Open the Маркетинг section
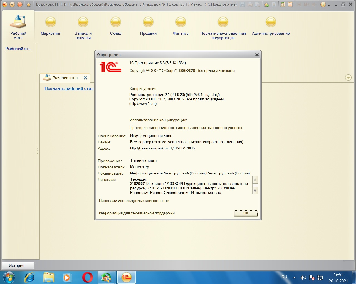Viewport: 356px width, 284px height. click(x=51, y=26)
